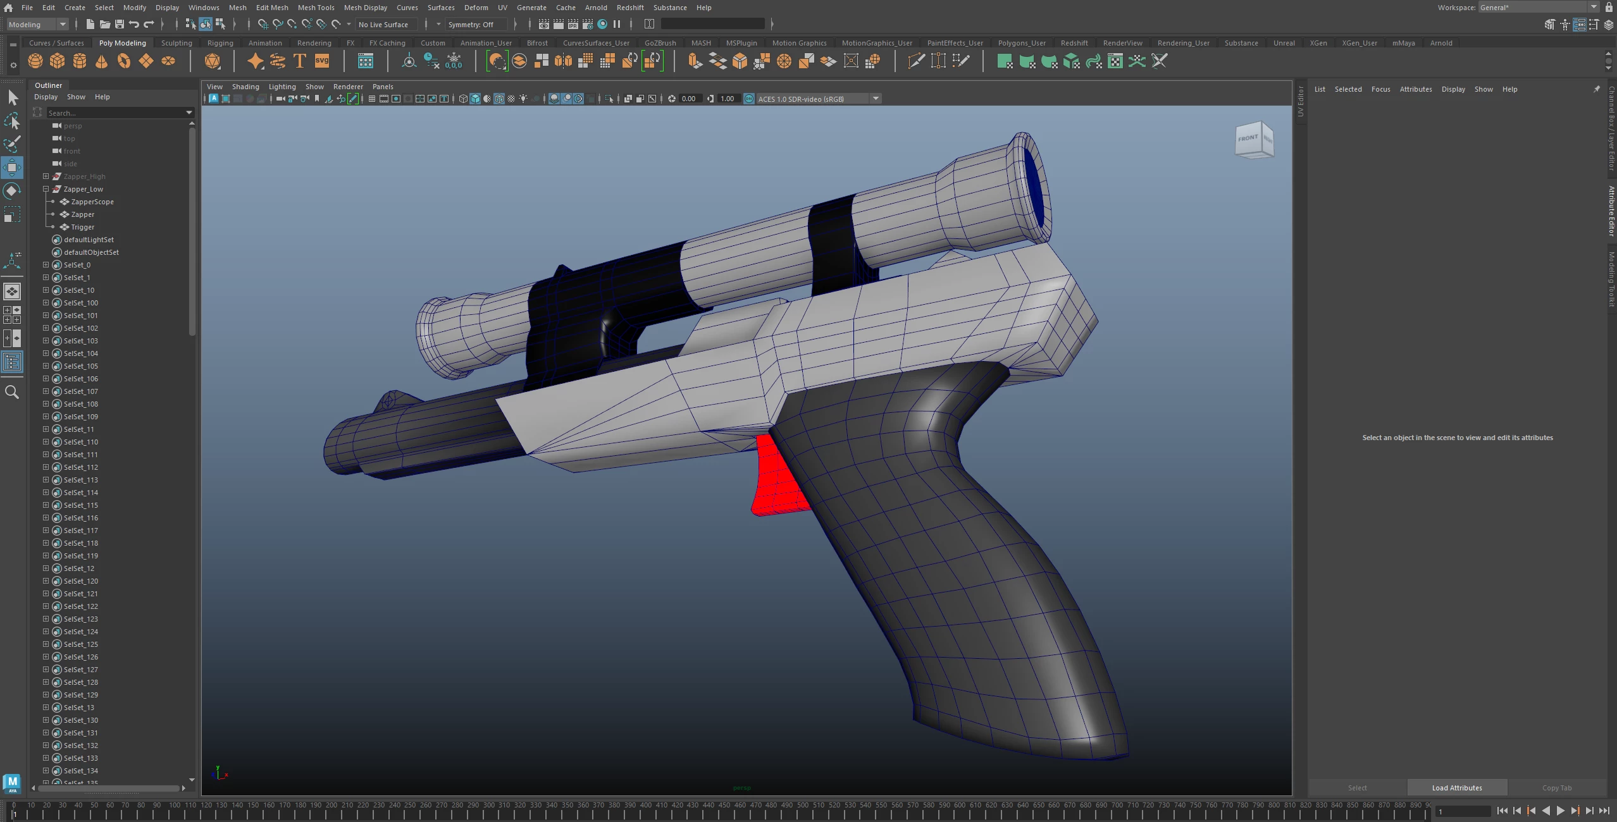1617x822 pixels.
Task: Expand the Zapper_High group in Outliner
Action: pos(46,176)
